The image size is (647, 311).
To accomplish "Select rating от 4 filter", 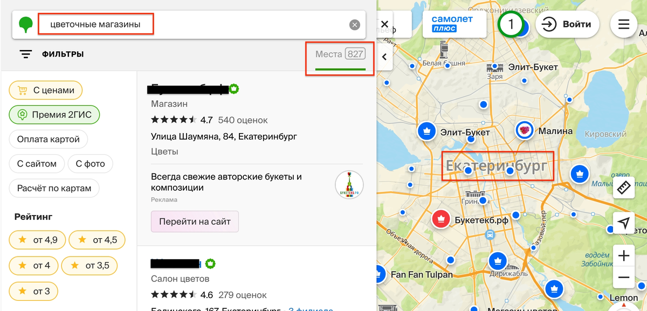I will click(x=33, y=265).
